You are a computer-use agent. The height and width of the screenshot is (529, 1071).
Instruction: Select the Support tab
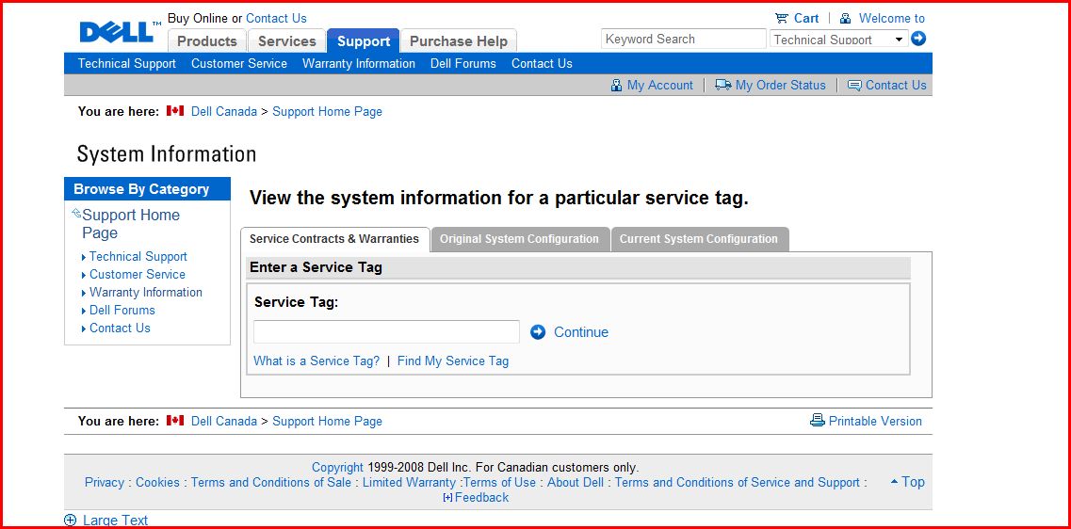(364, 41)
